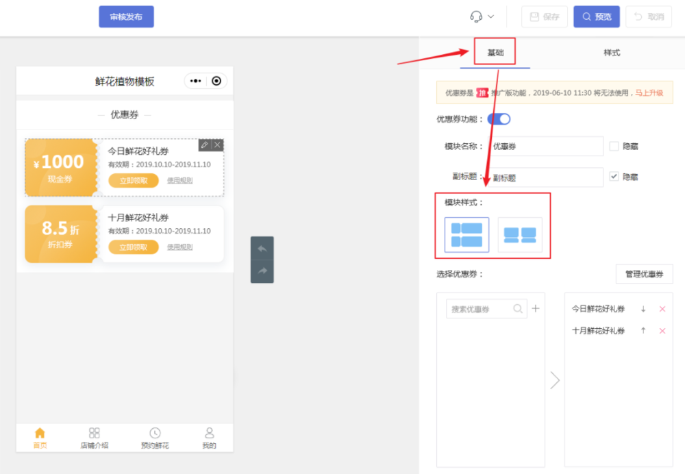Click the 搜索优惠券 search field
685x474 pixels.
tap(480, 309)
